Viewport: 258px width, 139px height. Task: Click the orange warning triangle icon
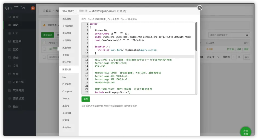pos(44,25)
